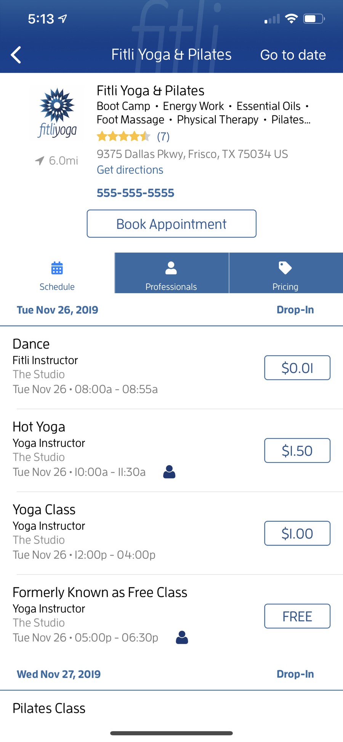Viewport: 343px width, 742px height.
Task: Tap the star rating icons
Action: (123, 136)
